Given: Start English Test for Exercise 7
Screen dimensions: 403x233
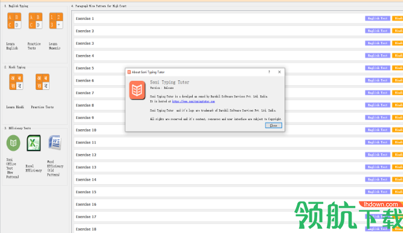Looking at the screenshot, I should (378, 93).
